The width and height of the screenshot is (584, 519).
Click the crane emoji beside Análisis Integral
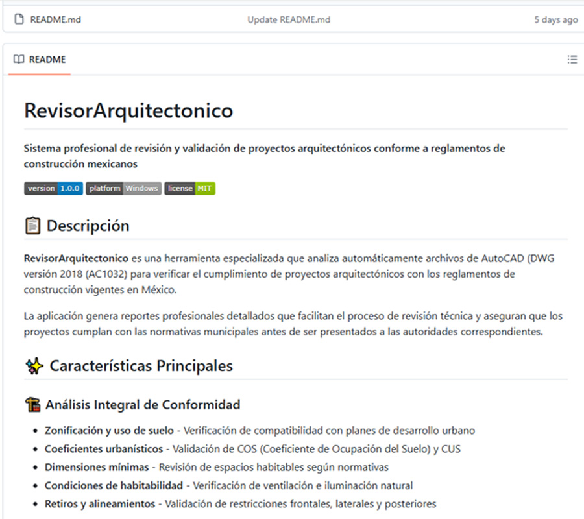[33, 405]
